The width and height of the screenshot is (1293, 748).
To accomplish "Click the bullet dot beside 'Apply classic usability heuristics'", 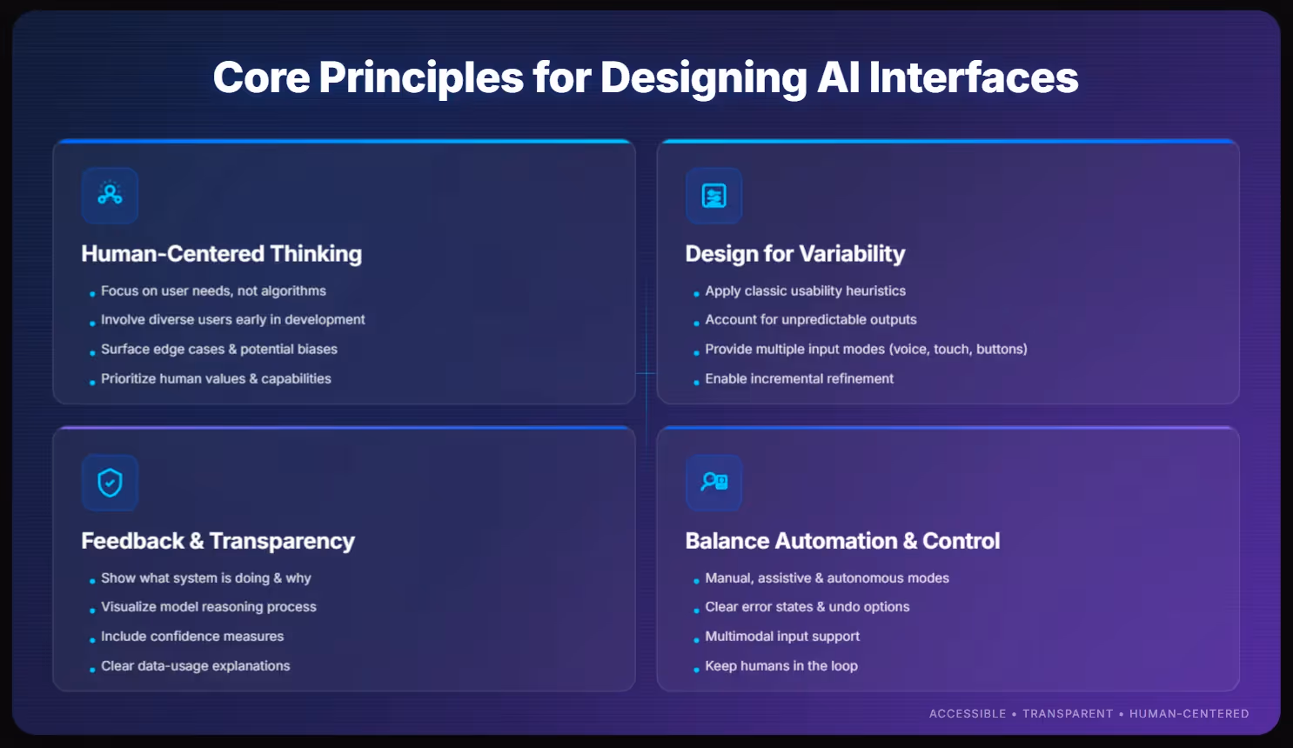I will click(x=696, y=294).
